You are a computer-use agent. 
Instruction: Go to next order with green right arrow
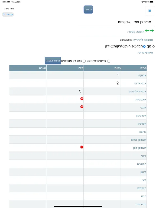point(152,31)
